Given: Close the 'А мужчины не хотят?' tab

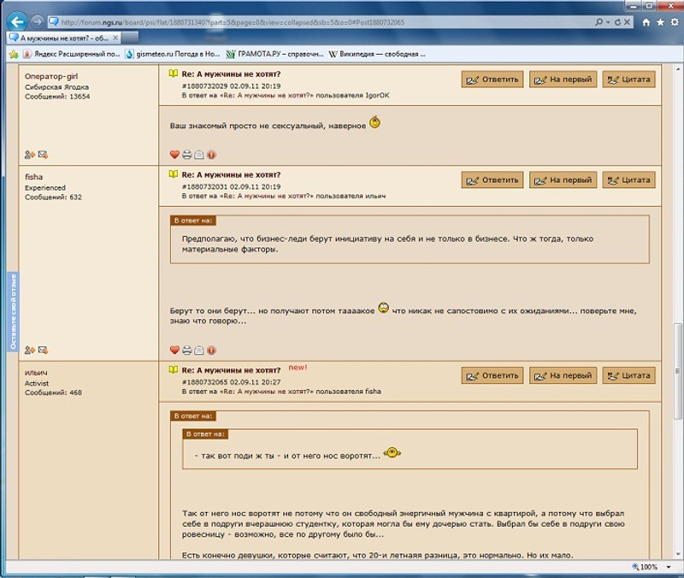Looking at the screenshot, I should (x=115, y=38).
